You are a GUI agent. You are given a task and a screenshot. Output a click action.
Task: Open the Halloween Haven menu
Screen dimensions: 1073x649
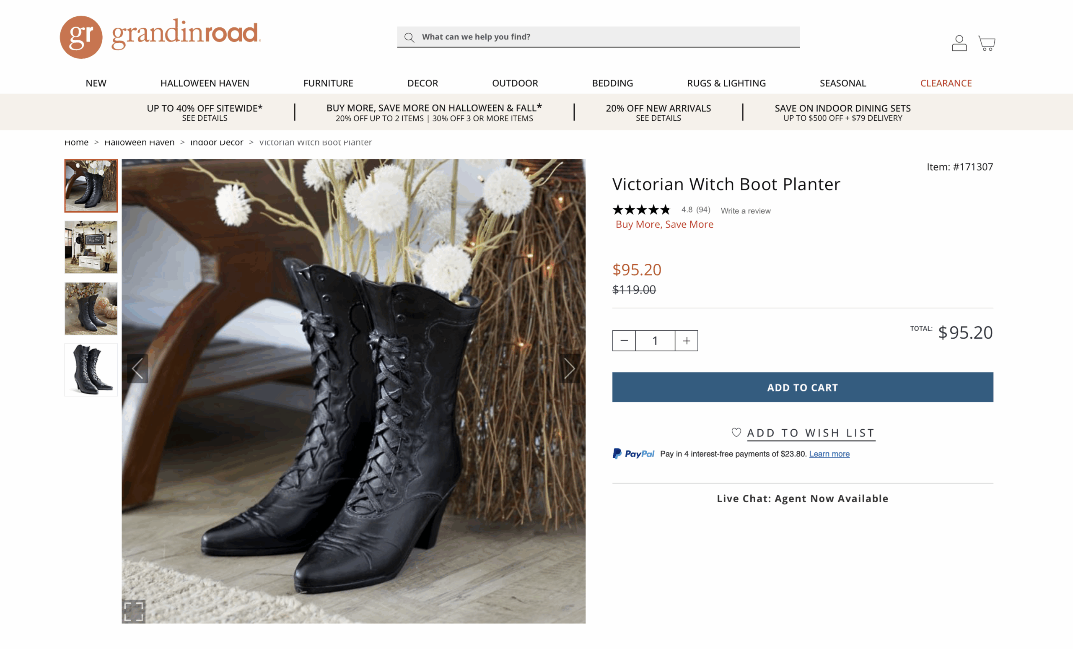coord(205,83)
